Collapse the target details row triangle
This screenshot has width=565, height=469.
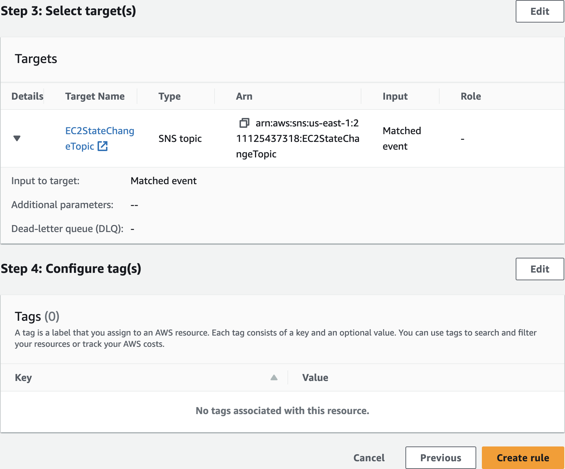[x=17, y=138]
